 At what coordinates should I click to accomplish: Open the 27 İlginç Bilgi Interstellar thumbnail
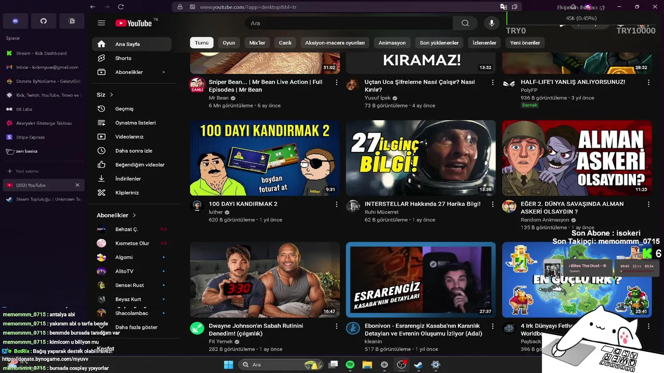tap(421, 158)
